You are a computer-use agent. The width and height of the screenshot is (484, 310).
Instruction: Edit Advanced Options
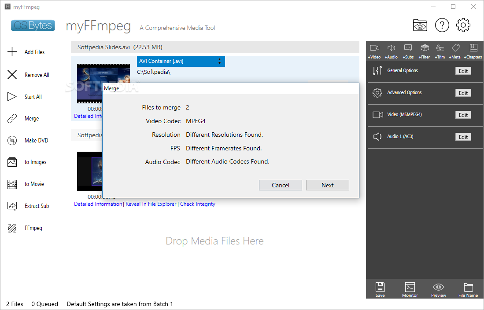(463, 93)
